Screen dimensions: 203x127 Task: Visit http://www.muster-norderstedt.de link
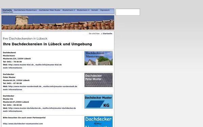pos(25,86)
